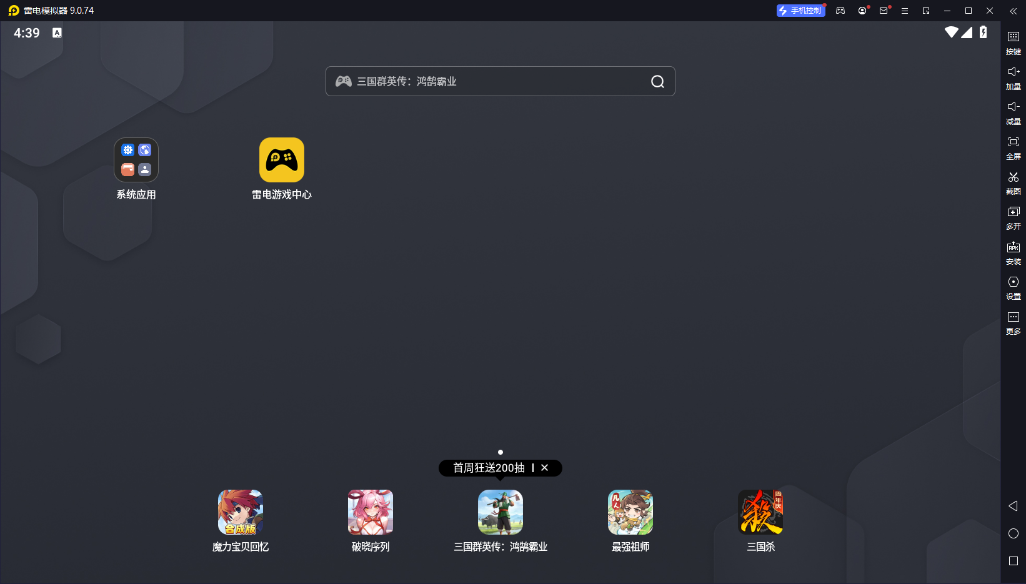The height and width of the screenshot is (584, 1026).
Task: Tap the Android recent apps button
Action: coord(1014,561)
